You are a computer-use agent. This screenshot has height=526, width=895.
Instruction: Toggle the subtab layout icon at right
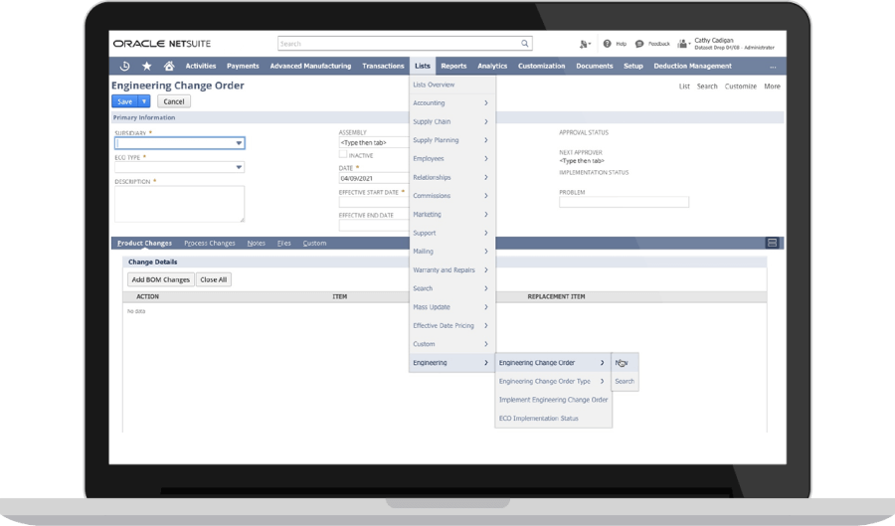(x=772, y=243)
